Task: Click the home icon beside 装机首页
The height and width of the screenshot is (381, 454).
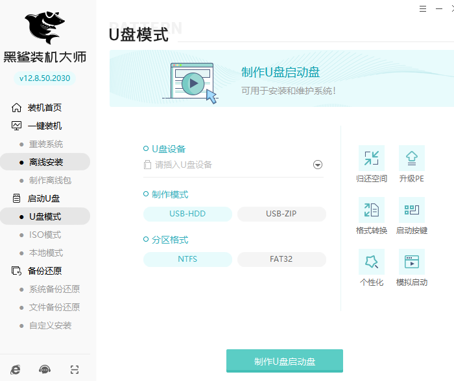Action: [16, 108]
